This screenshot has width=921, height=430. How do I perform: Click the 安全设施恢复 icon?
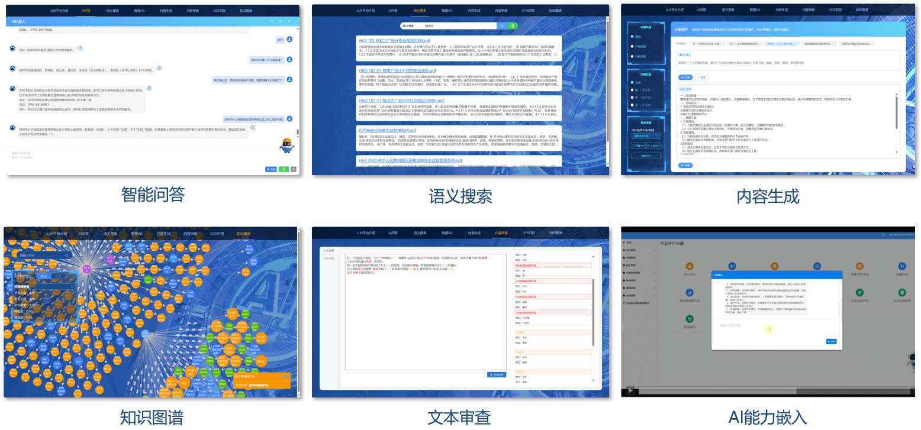click(x=901, y=293)
